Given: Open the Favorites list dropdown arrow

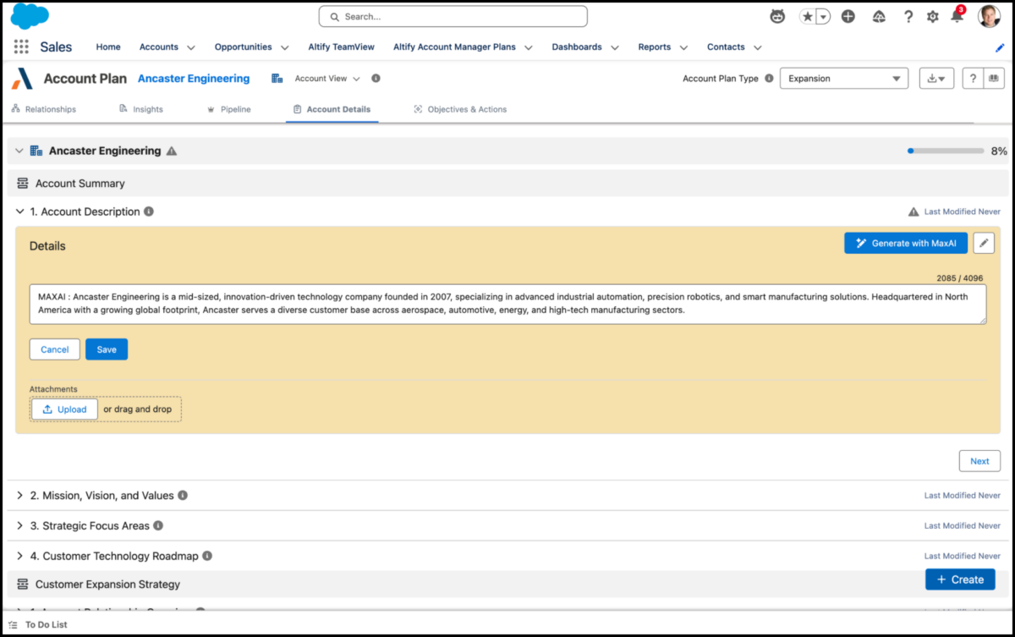Looking at the screenshot, I should click(x=823, y=17).
